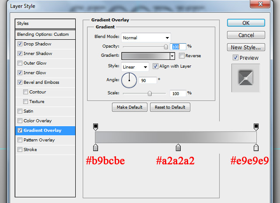Open the gradient picker arrow
280x203 pixels.
tap(172, 56)
